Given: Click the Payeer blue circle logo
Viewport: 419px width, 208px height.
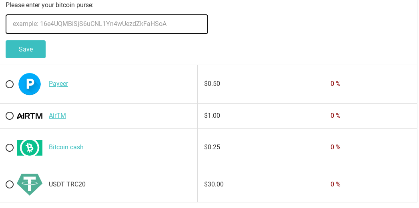Looking at the screenshot, I should pyautogui.click(x=29, y=84).
